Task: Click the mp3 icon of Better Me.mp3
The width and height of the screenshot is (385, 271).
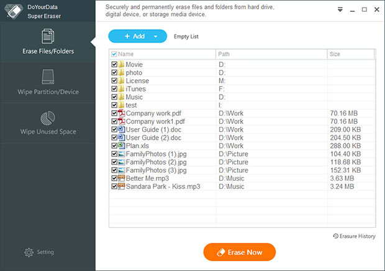Action: click(121, 178)
